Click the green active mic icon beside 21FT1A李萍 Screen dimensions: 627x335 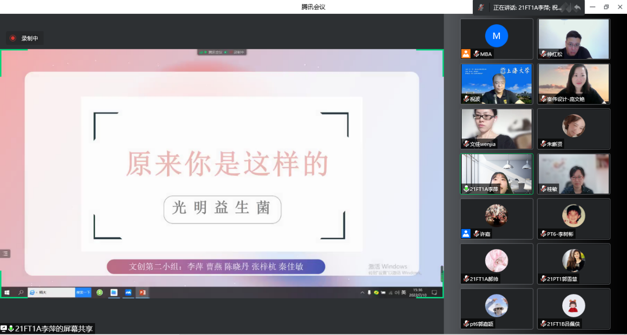click(466, 189)
